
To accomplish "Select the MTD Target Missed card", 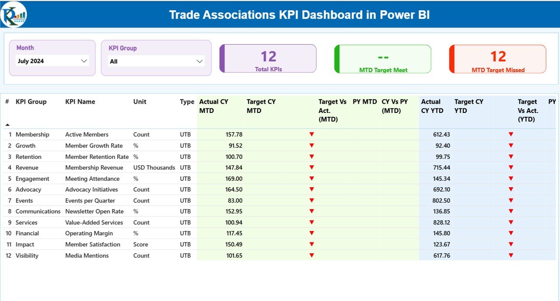I will tap(497, 58).
